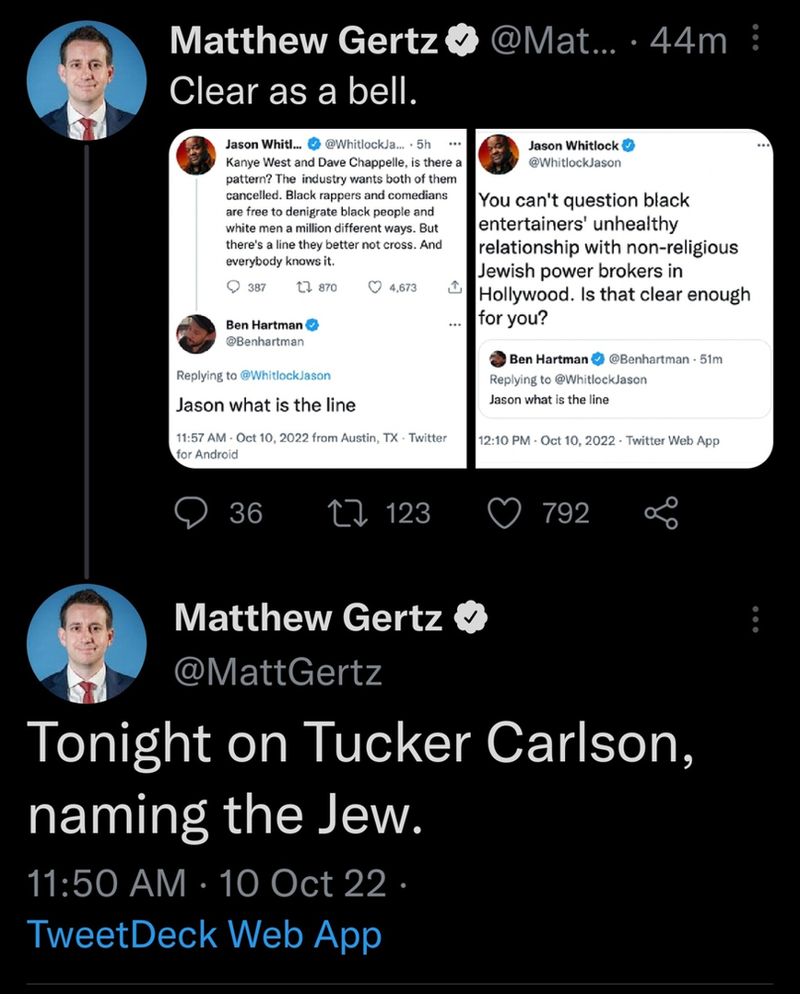Open the left attached image mentioning Kanye West
The image size is (800, 994).
[320, 299]
